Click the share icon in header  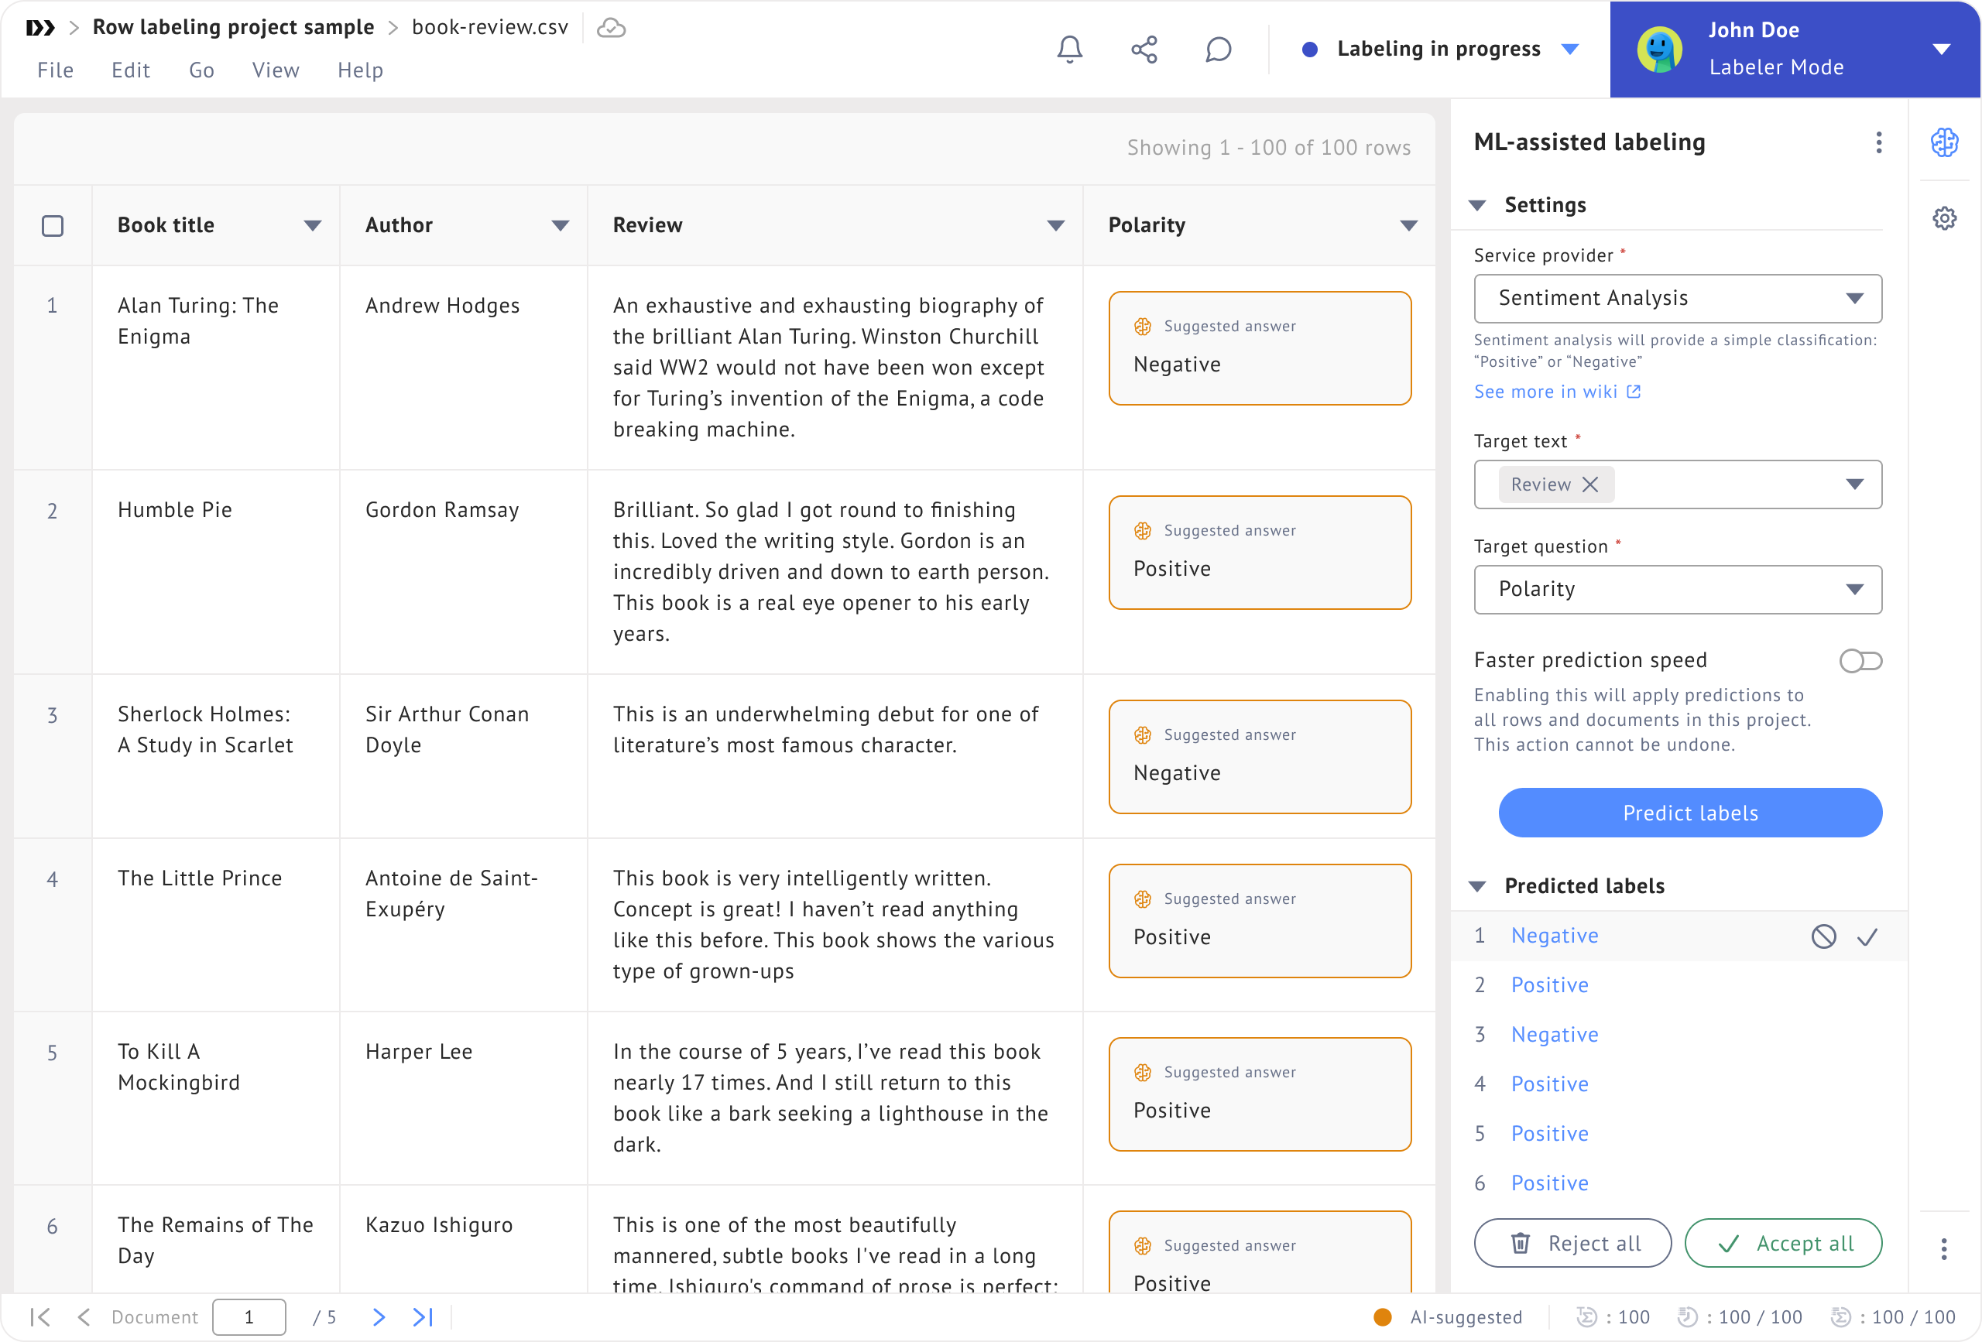click(x=1144, y=50)
